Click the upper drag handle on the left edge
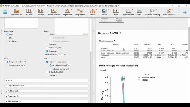Screen dimensions: 190x107 coord(1,32)
